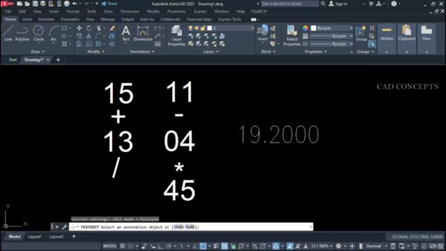Activate the Move tool in Modify panel
The height and width of the screenshot is (251, 446).
click(x=79, y=28)
